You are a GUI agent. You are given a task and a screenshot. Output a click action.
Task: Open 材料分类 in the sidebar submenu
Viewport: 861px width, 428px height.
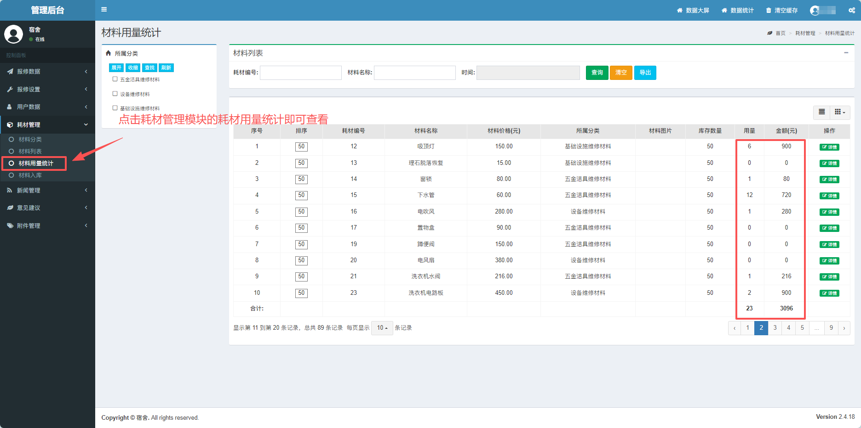30,140
